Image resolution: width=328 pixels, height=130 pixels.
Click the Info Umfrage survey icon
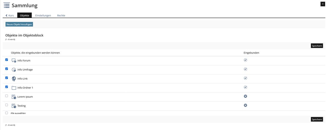[14, 70]
